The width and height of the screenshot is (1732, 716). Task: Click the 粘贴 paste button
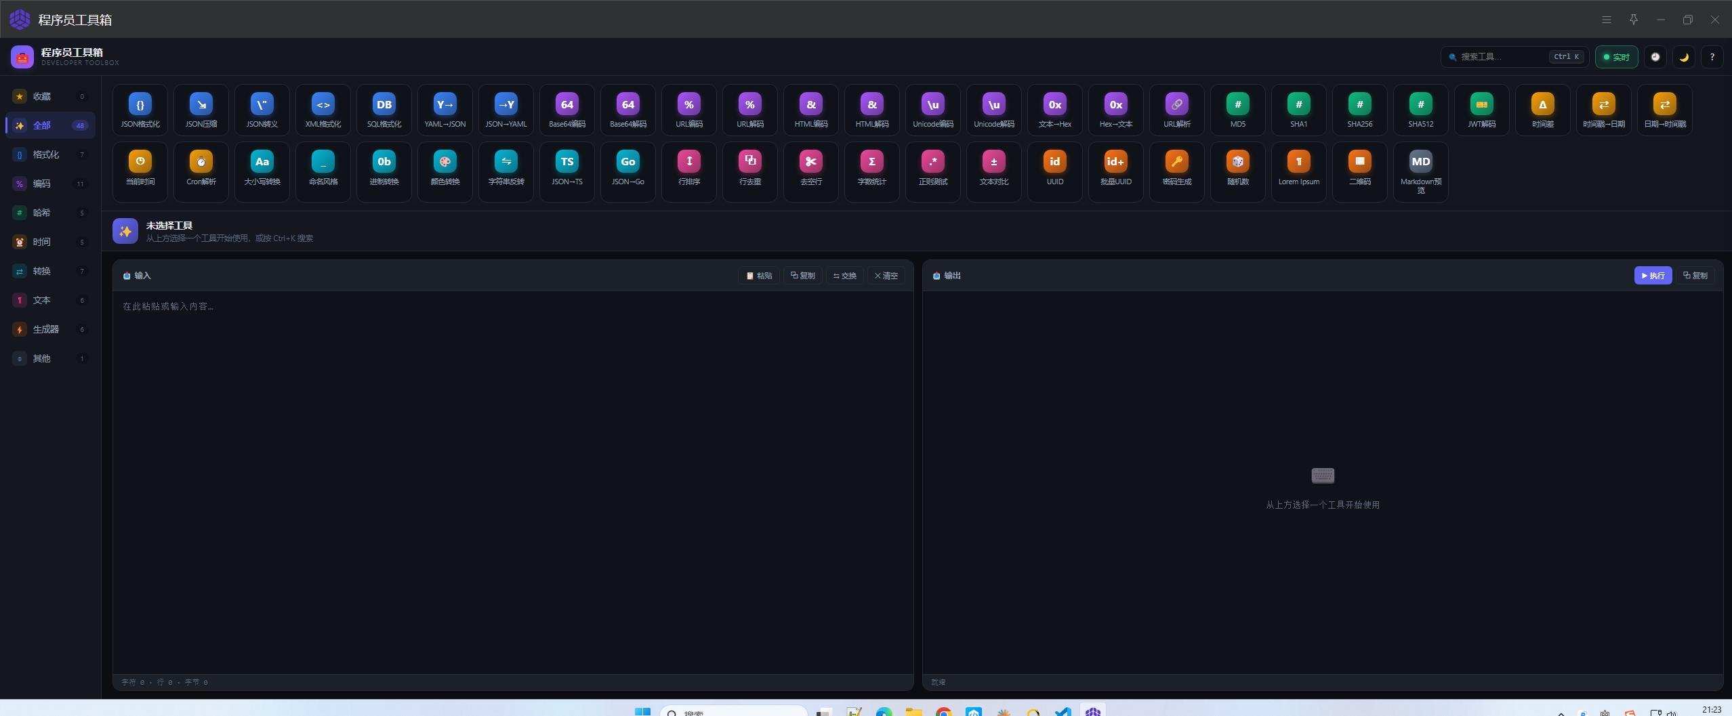coord(760,276)
